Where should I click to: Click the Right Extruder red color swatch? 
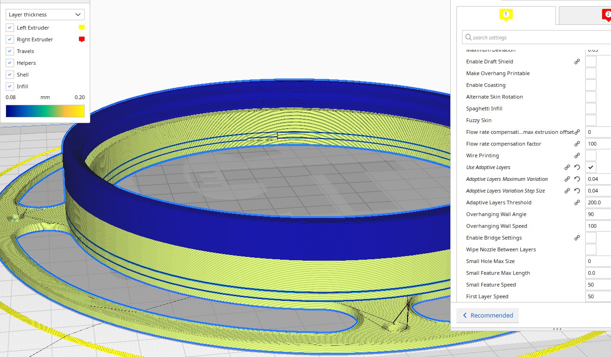point(82,39)
